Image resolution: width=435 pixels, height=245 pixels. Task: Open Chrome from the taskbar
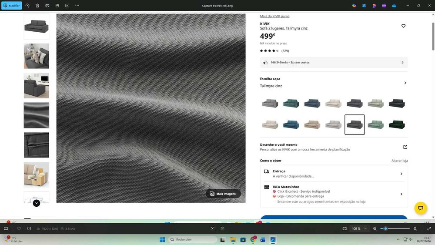pyautogui.click(x=253, y=239)
